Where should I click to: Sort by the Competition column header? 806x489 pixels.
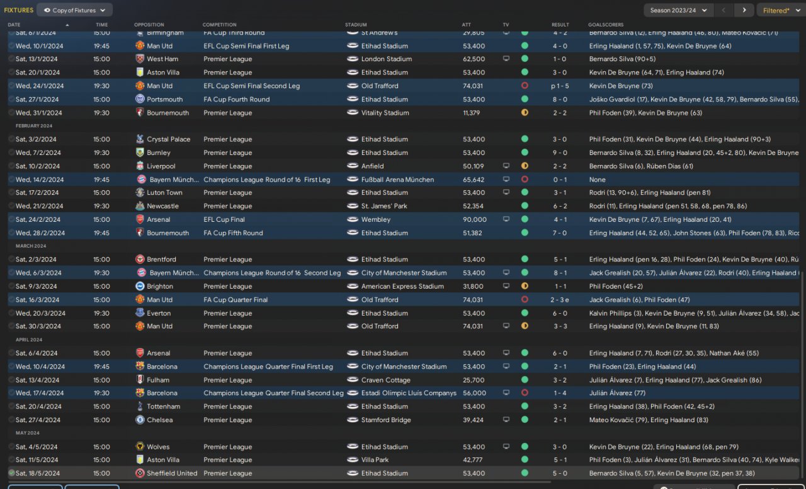click(x=220, y=25)
